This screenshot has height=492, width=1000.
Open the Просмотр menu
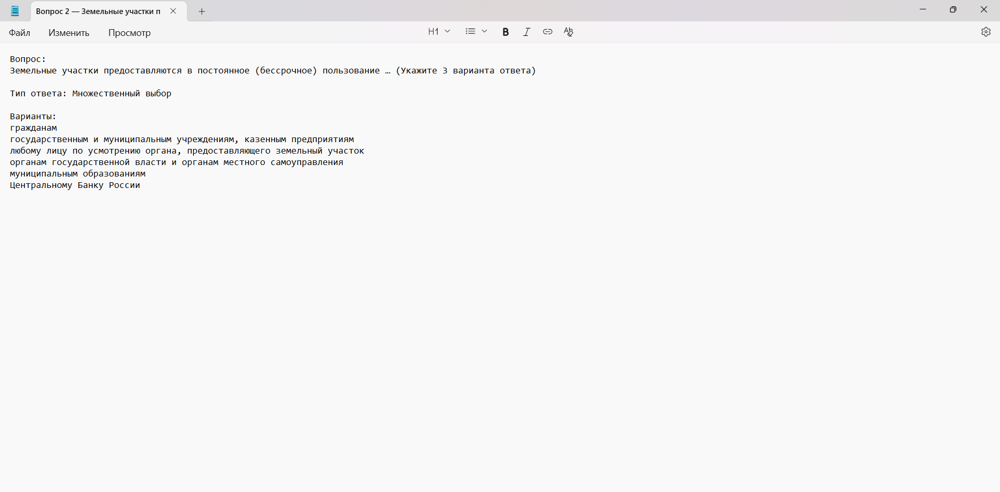coord(129,32)
